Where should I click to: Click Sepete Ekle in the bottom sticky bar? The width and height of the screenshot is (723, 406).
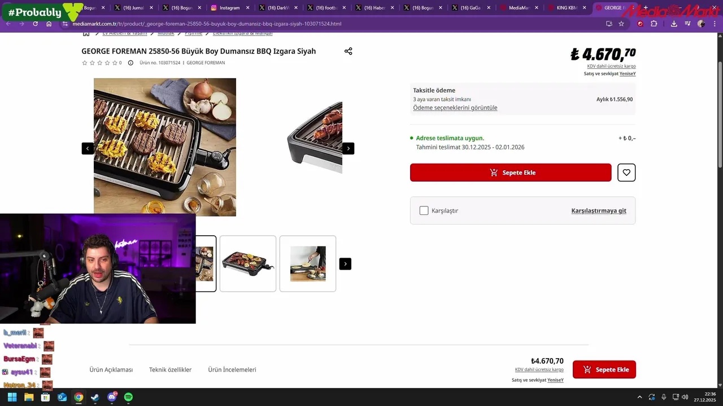point(604,369)
